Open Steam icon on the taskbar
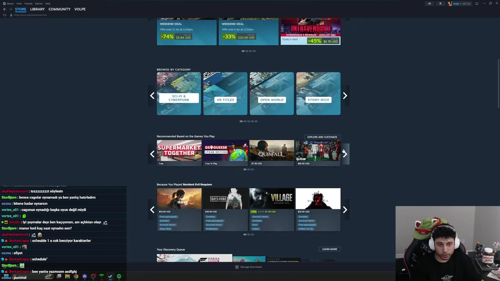500x281 pixels. pyautogui.click(x=110, y=276)
